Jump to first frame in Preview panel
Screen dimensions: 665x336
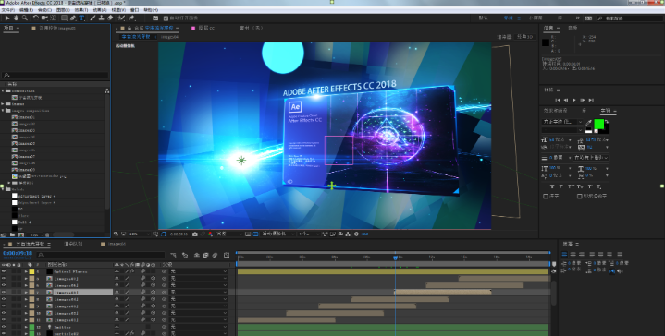(558, 100)
